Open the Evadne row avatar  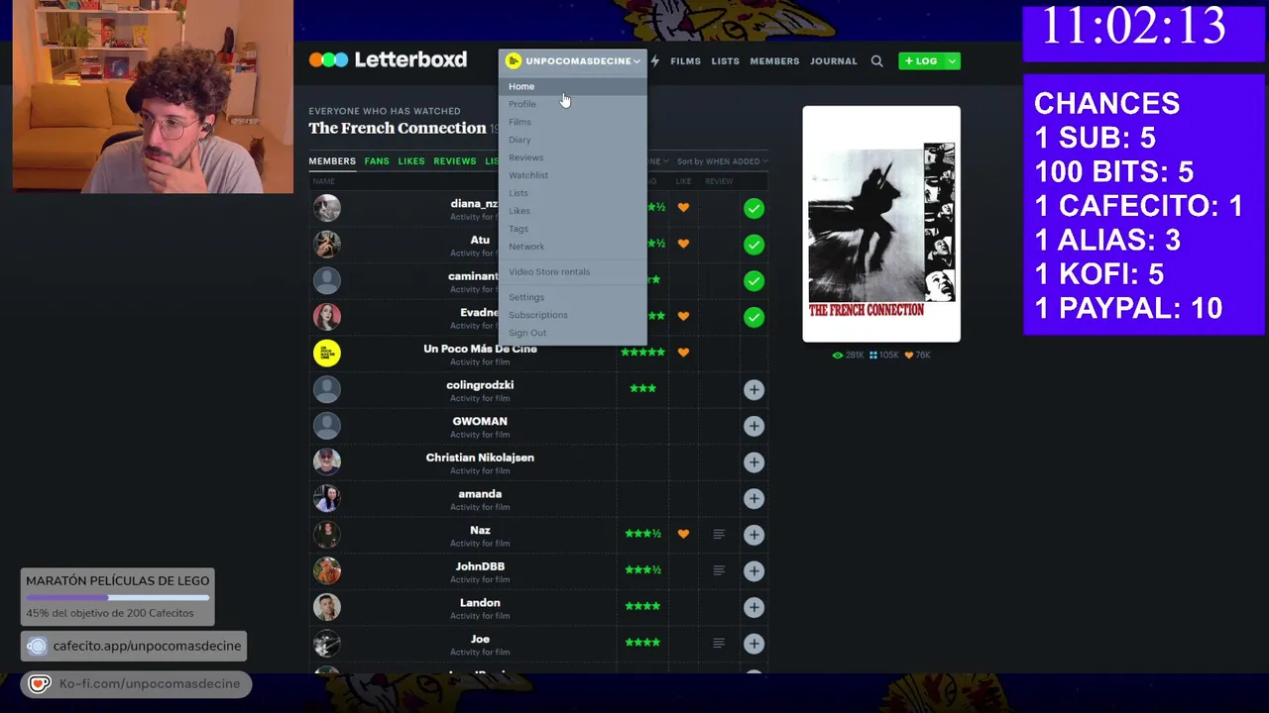point(327,316)
